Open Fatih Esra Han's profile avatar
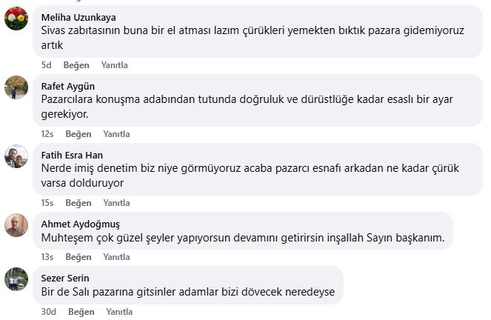 (16, 156)
